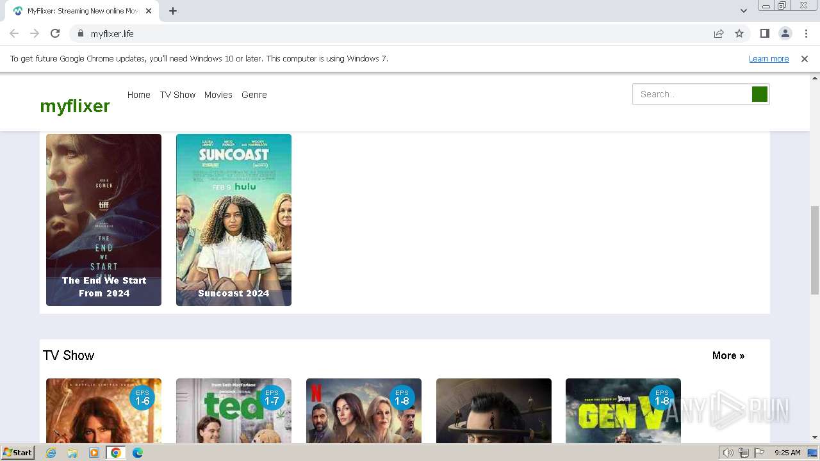Click the page vertical scrollbar thumb
The image size is (820, 461).
(x=815, y=250)
